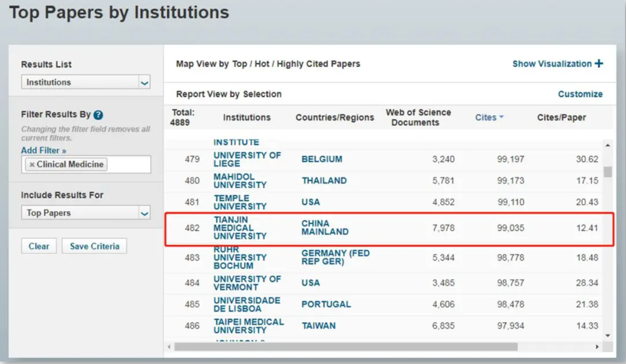Open the Filter Results By help icon
The height and width of the screenshot is (364, 626).
[x=99, y=115]
